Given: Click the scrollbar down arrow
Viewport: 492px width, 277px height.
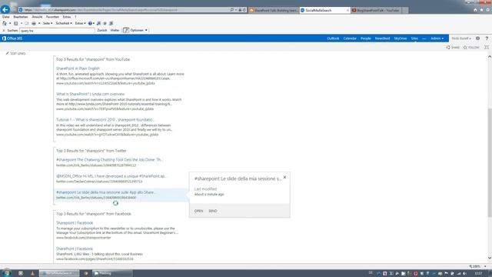Looking at the screenshot, I should (490, 258).
